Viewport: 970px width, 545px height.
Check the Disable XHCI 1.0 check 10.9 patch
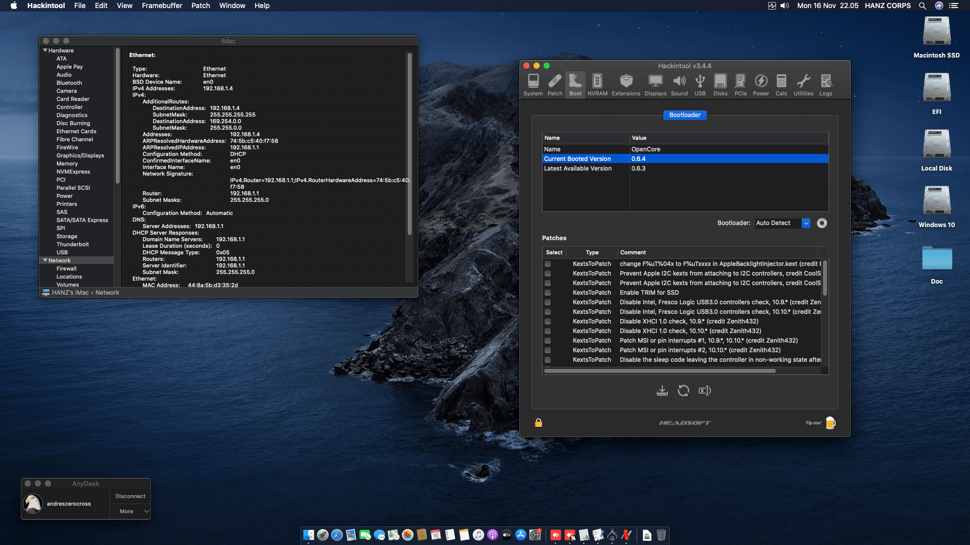point(549,321)
